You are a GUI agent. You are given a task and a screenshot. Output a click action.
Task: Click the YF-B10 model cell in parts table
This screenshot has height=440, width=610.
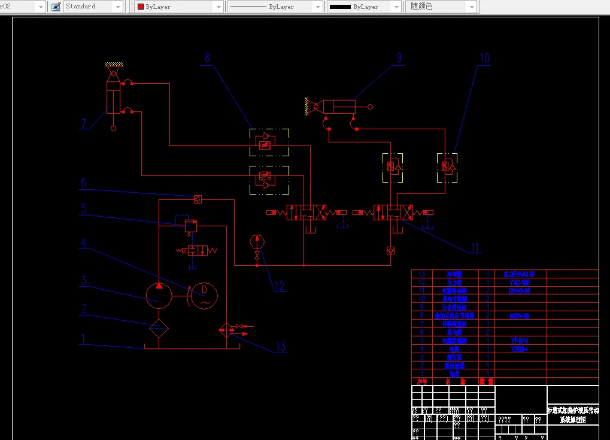(x=521, y=341)
